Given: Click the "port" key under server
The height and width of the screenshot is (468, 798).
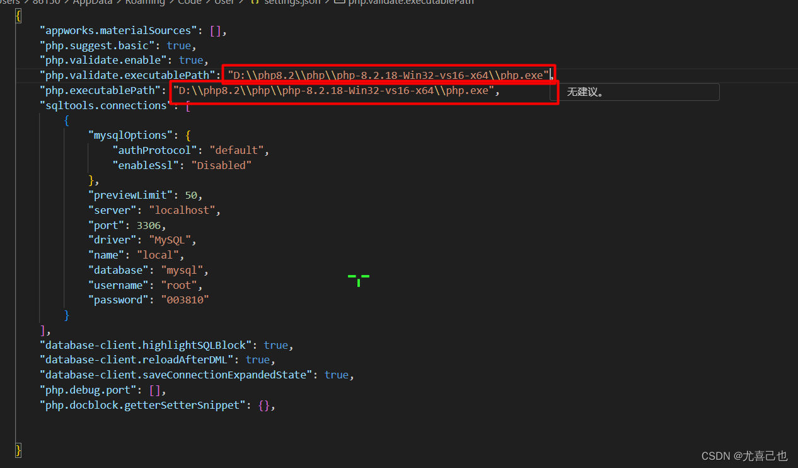Looking at the screenshot, I should click(106, 225).
